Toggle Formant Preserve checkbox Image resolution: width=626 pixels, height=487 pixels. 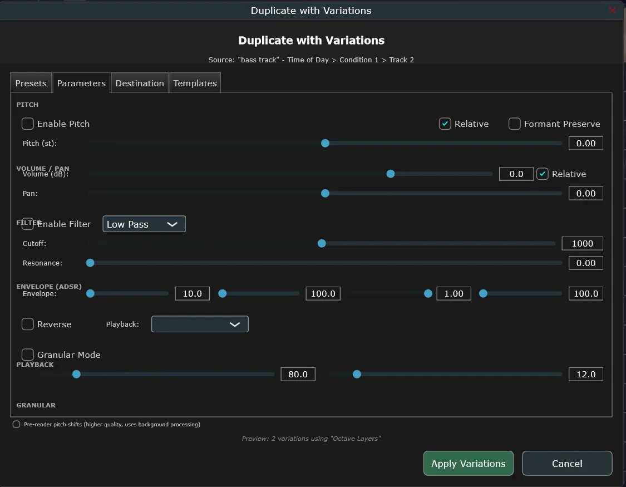pos(515,124)
